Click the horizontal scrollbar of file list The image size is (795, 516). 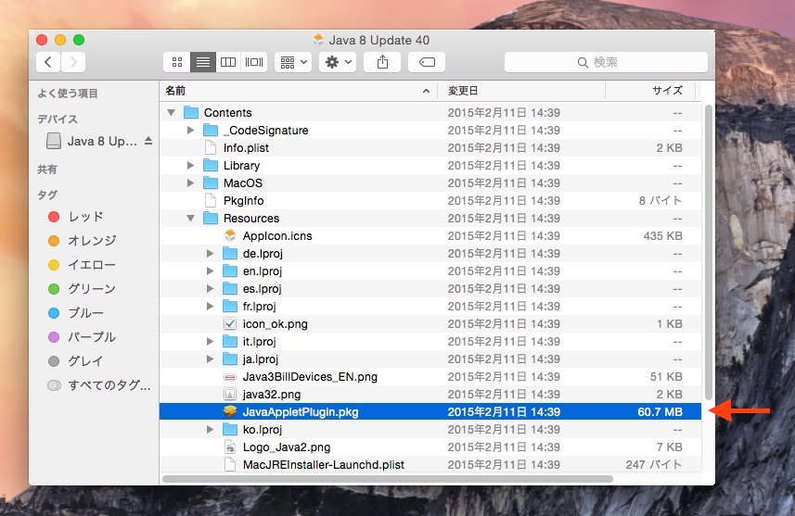coord(388,479)
